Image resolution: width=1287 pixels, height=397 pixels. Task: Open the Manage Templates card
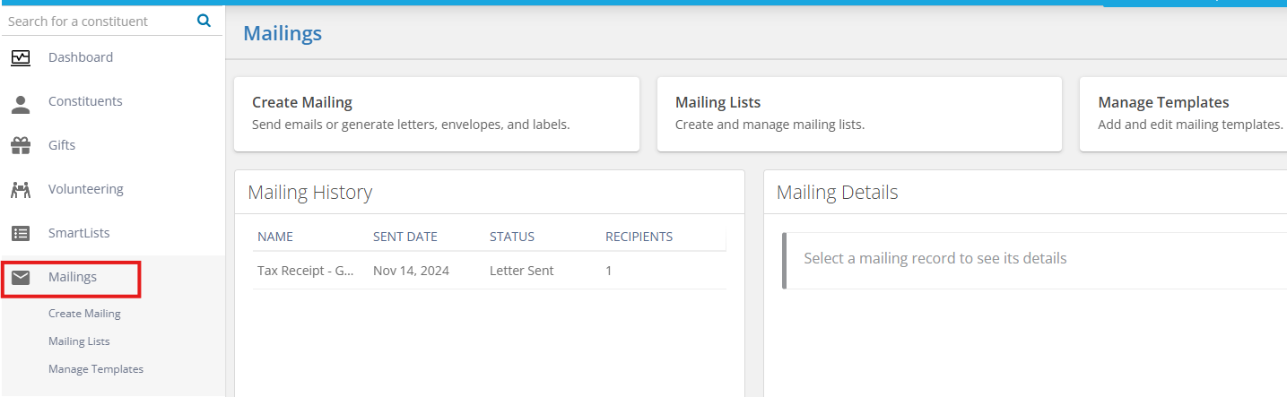pos(1183,114)
